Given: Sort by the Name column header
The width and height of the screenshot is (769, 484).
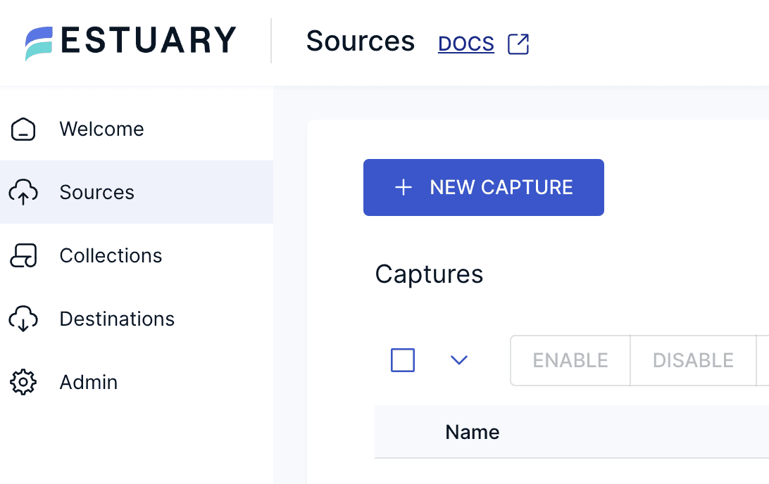Looking at the screenshot, I should click(x=473, y=432).
